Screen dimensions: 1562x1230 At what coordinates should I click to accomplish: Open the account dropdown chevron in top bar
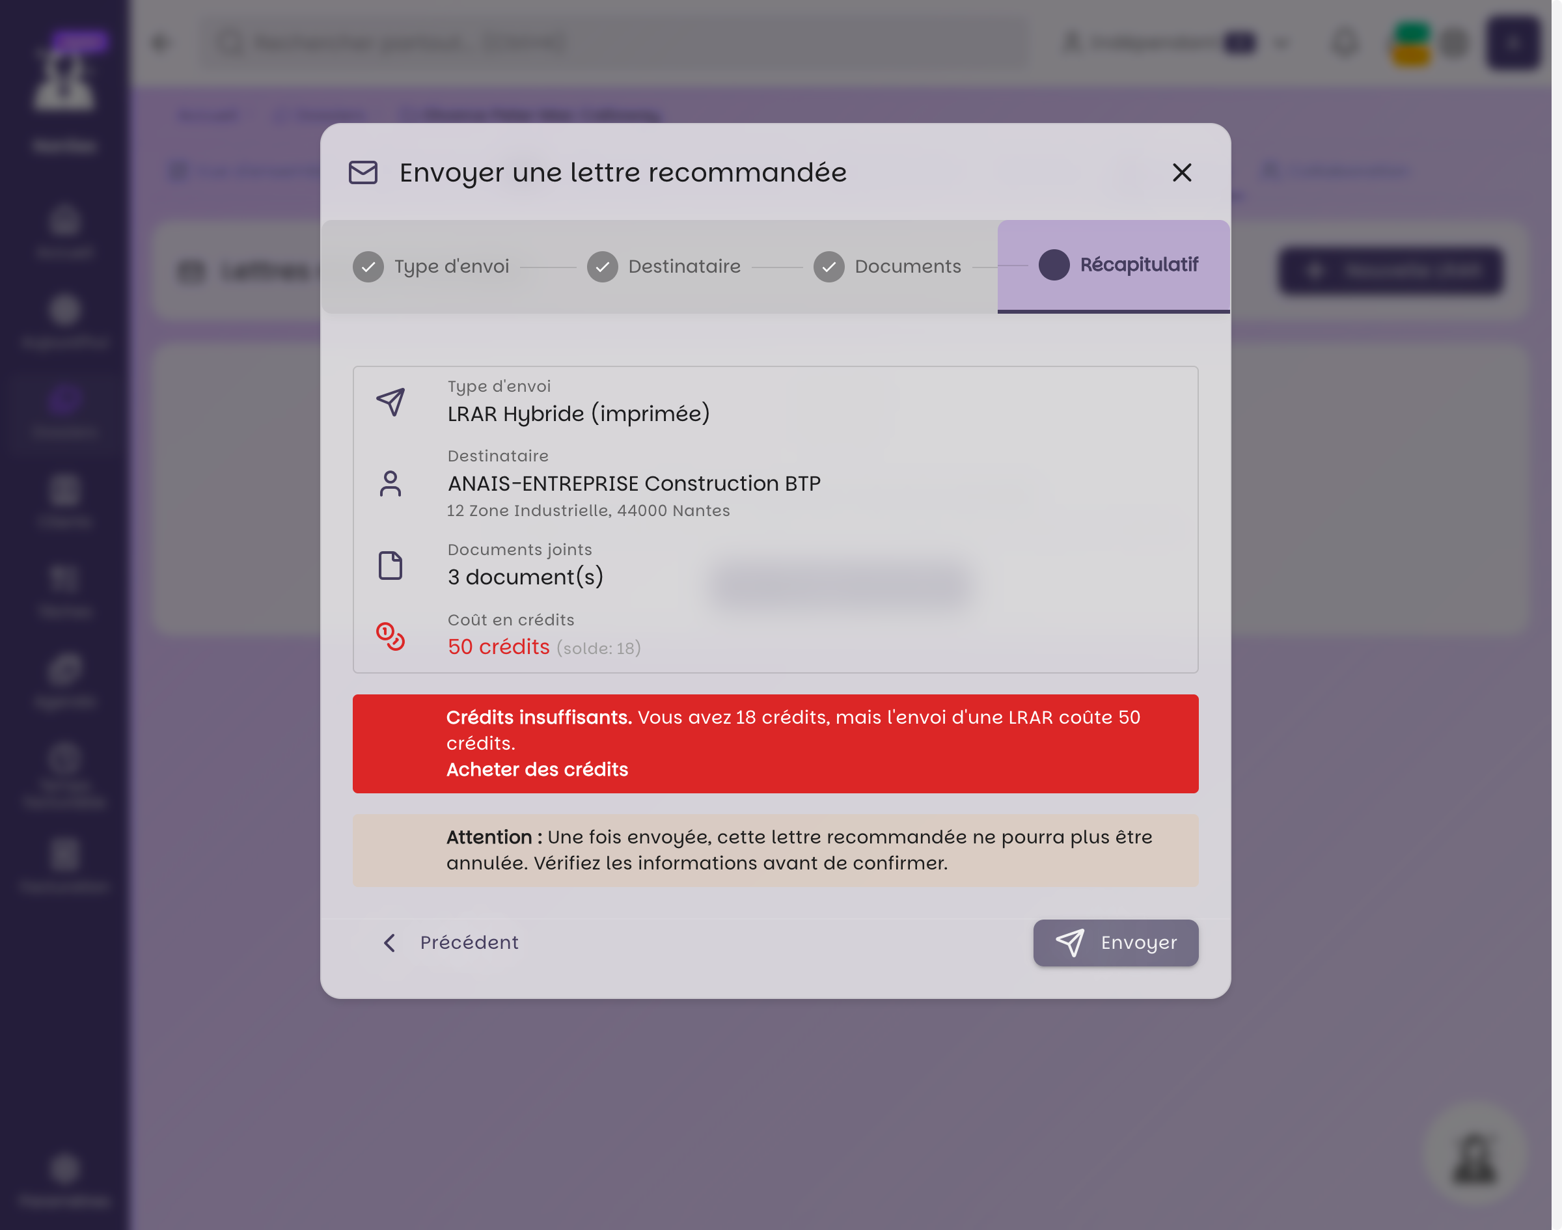pos(1283,42)
